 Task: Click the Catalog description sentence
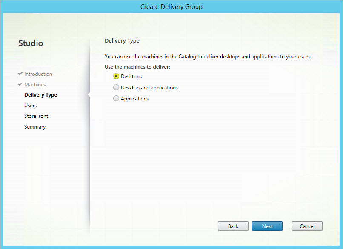pyautogui.click(x=207, y=57)
